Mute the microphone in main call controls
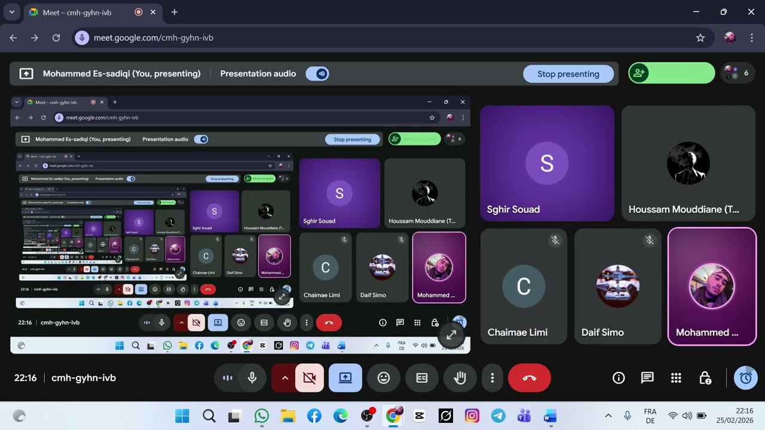Viewport: 765px width, 430px height. pos(252,378)
